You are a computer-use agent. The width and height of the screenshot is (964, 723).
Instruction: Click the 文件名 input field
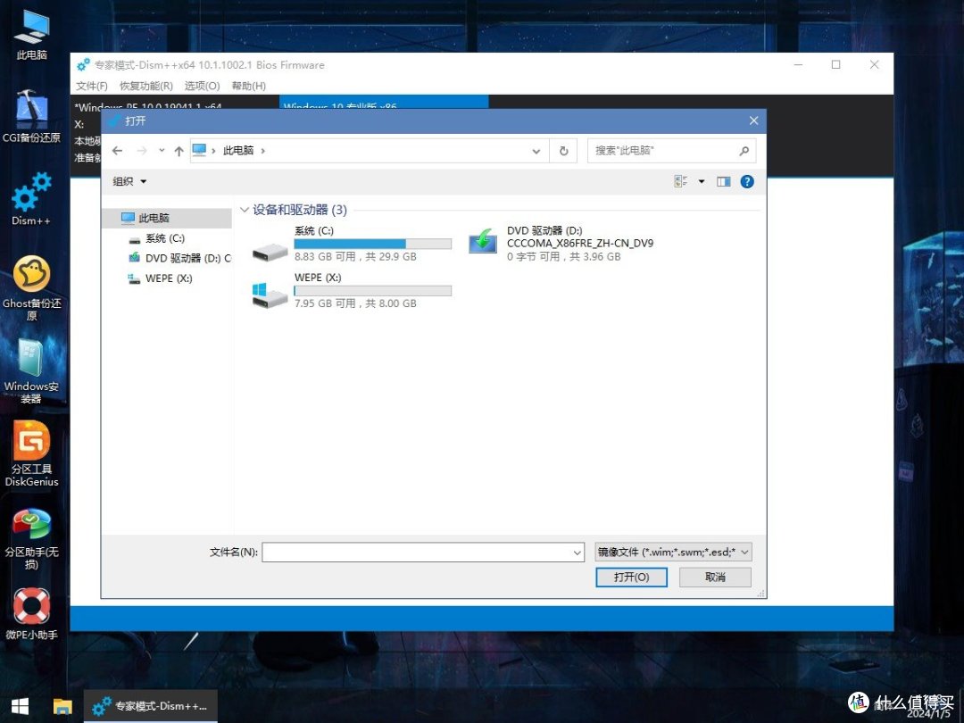pyautogui.click(x=418, y=553)
